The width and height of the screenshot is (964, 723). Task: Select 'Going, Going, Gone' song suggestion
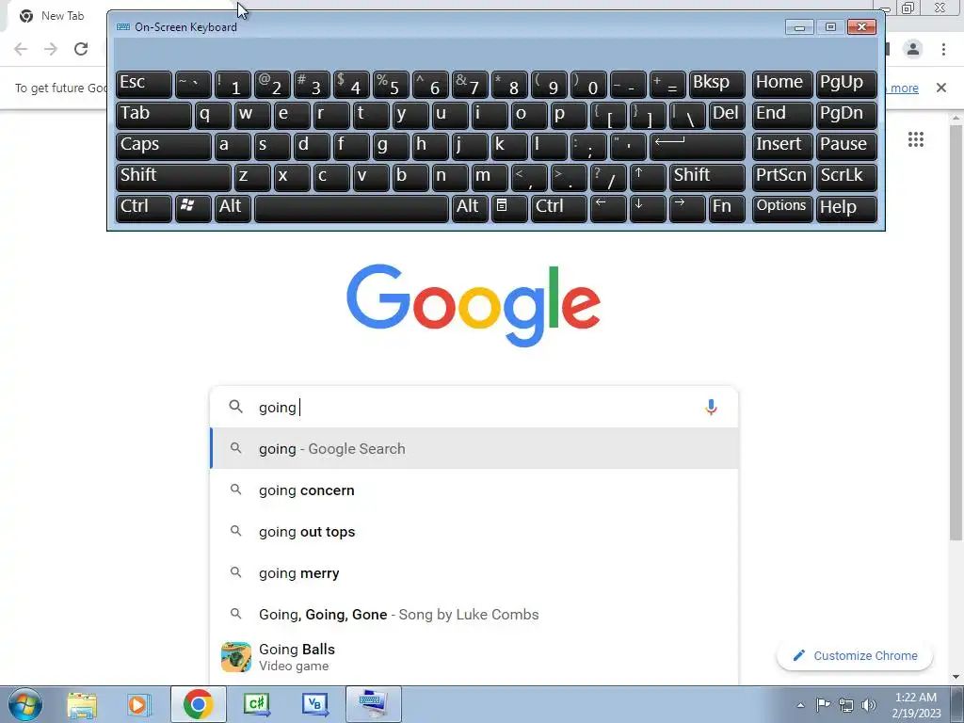[474, 614]
